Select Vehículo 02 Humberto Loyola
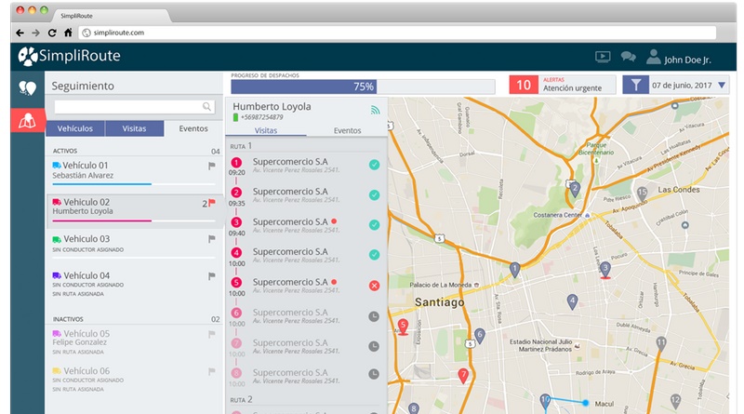 pyautogui.click(x=134, y=210)
